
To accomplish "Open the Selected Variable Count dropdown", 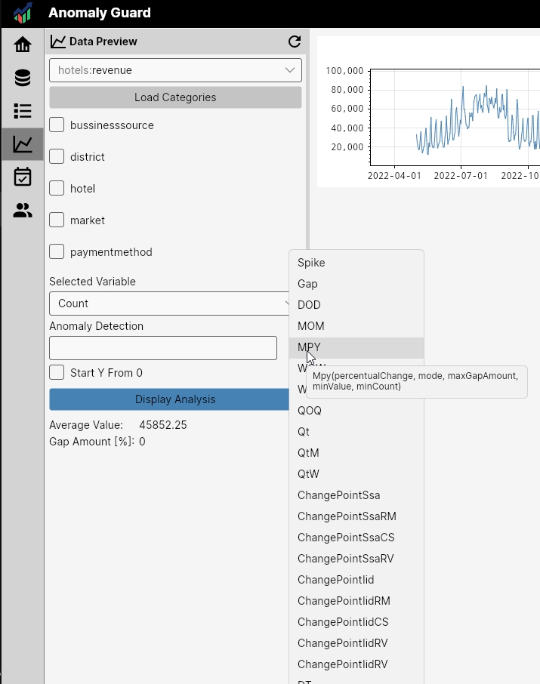I will [169, 303].
